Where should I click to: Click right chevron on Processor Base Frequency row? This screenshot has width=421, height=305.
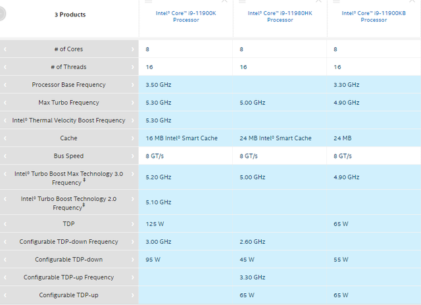[x=133, y=85]
